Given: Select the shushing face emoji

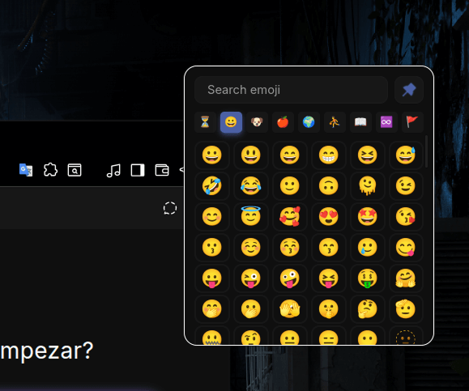Looking at the screenshot, I should pos(328,308).
